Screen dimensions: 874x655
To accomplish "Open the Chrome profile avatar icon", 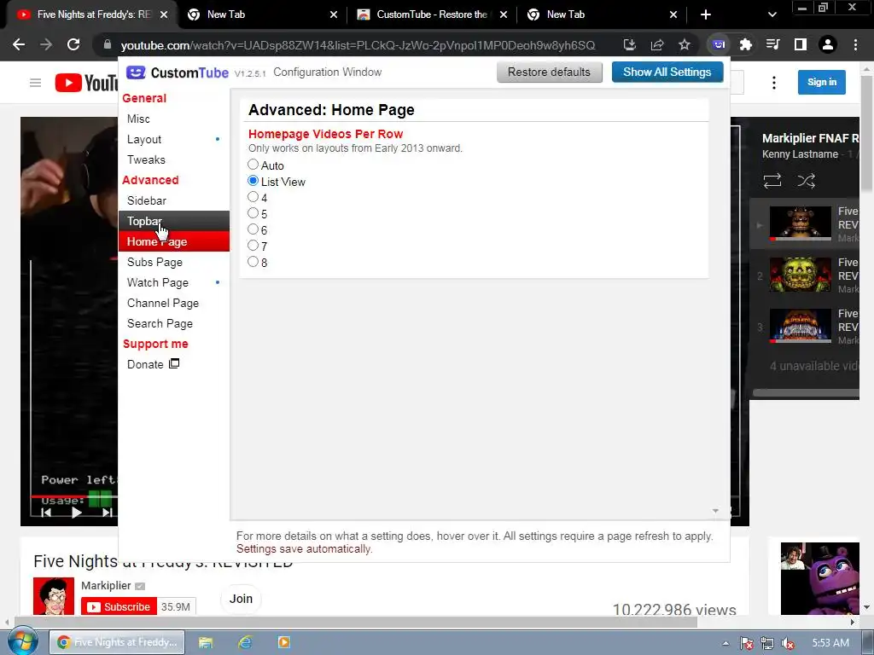I will click(x=828, y=44).
